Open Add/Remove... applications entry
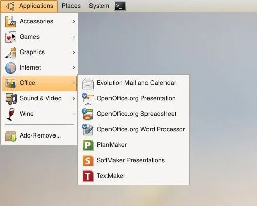257x206 pixels. [x=40, y=135]
